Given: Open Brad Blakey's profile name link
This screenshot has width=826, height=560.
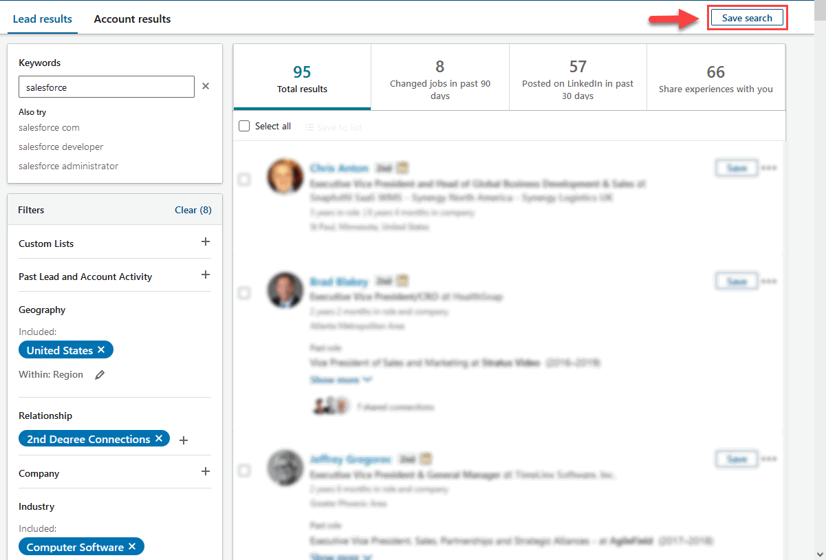Looking at the screenshot, I should [339, 281].
